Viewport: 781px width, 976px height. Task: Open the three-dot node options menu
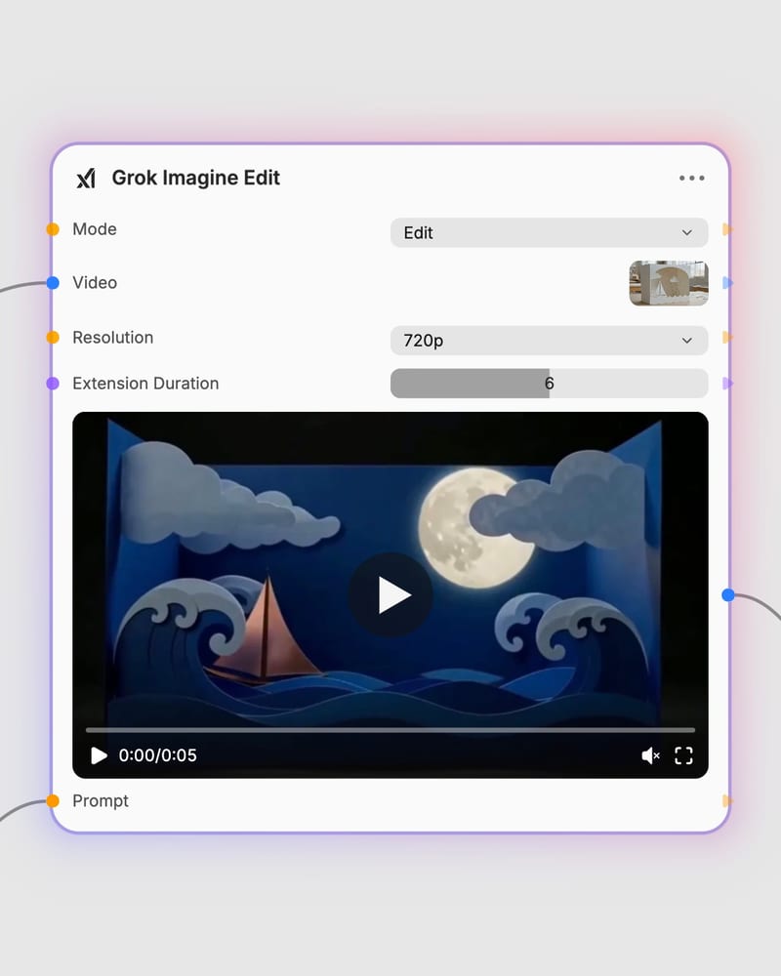[691, 178]
